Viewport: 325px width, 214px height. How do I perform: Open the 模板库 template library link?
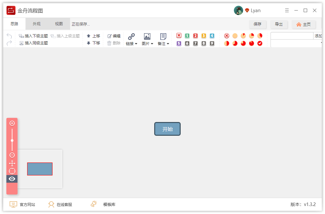(x=109, y=204)
